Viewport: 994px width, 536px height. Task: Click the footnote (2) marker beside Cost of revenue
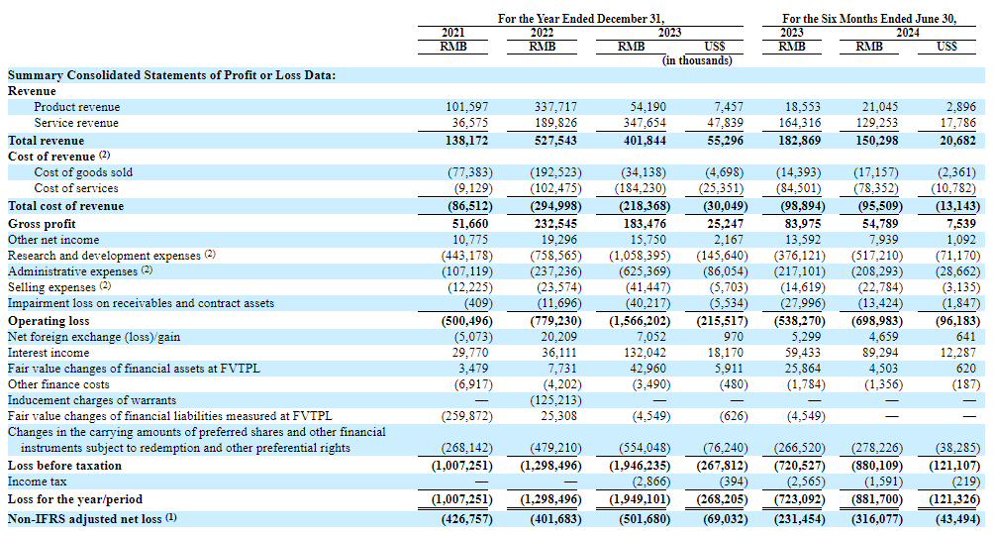click(104, 156)
